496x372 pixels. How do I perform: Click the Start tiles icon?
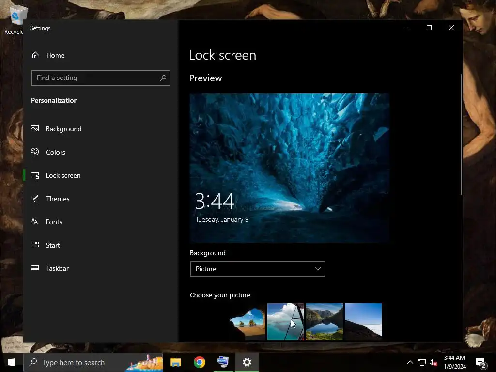[35, 245]
